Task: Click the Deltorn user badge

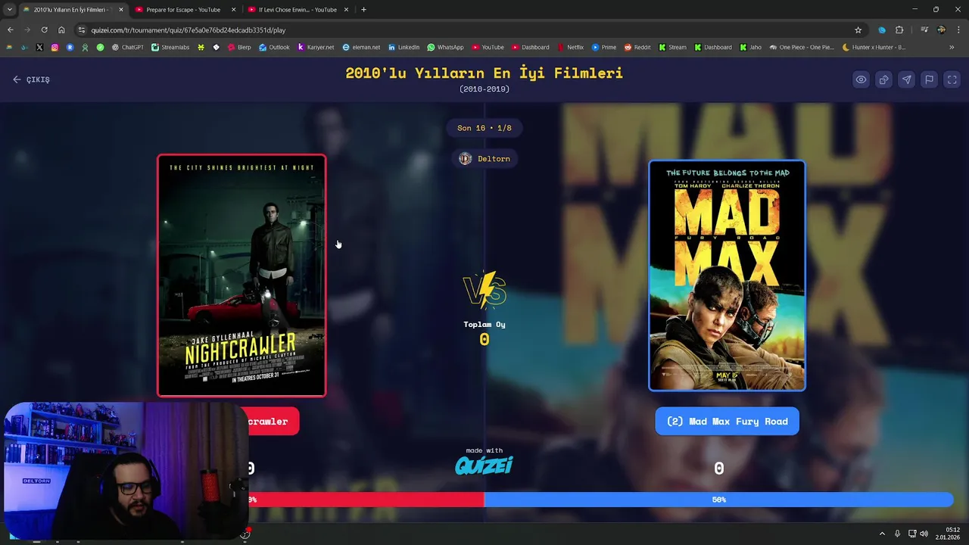Action: coord(484,158)
